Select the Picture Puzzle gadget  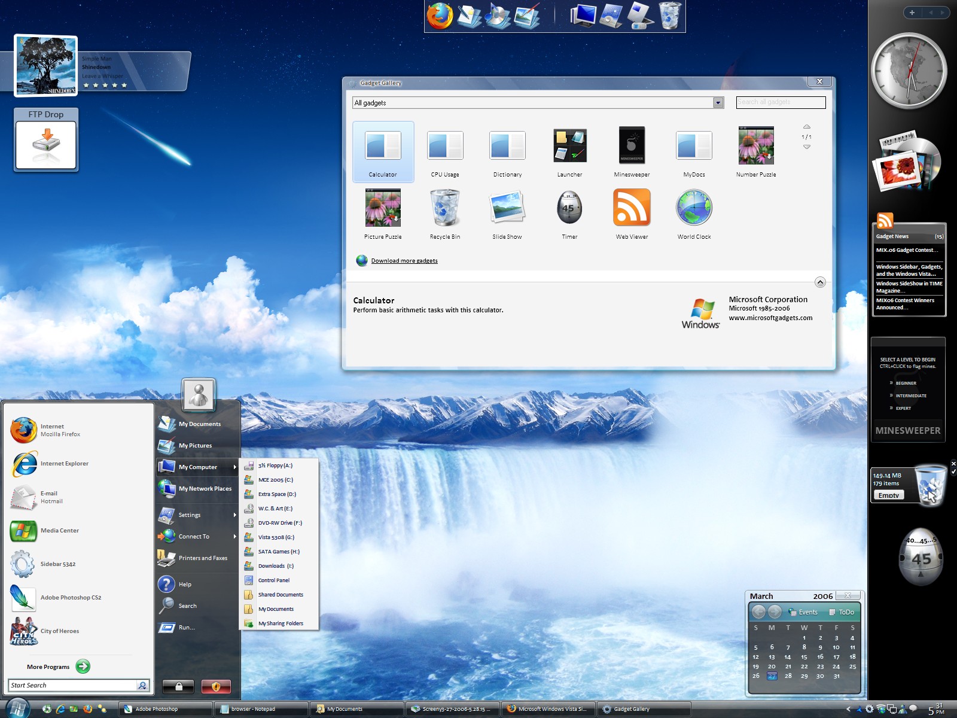(383, 208)
